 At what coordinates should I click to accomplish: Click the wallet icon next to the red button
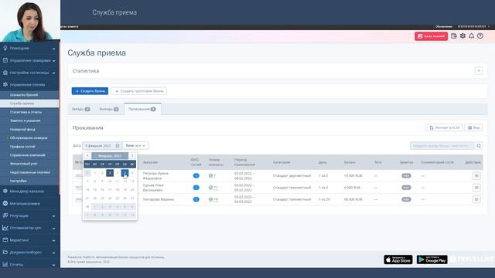coord(454,36)
